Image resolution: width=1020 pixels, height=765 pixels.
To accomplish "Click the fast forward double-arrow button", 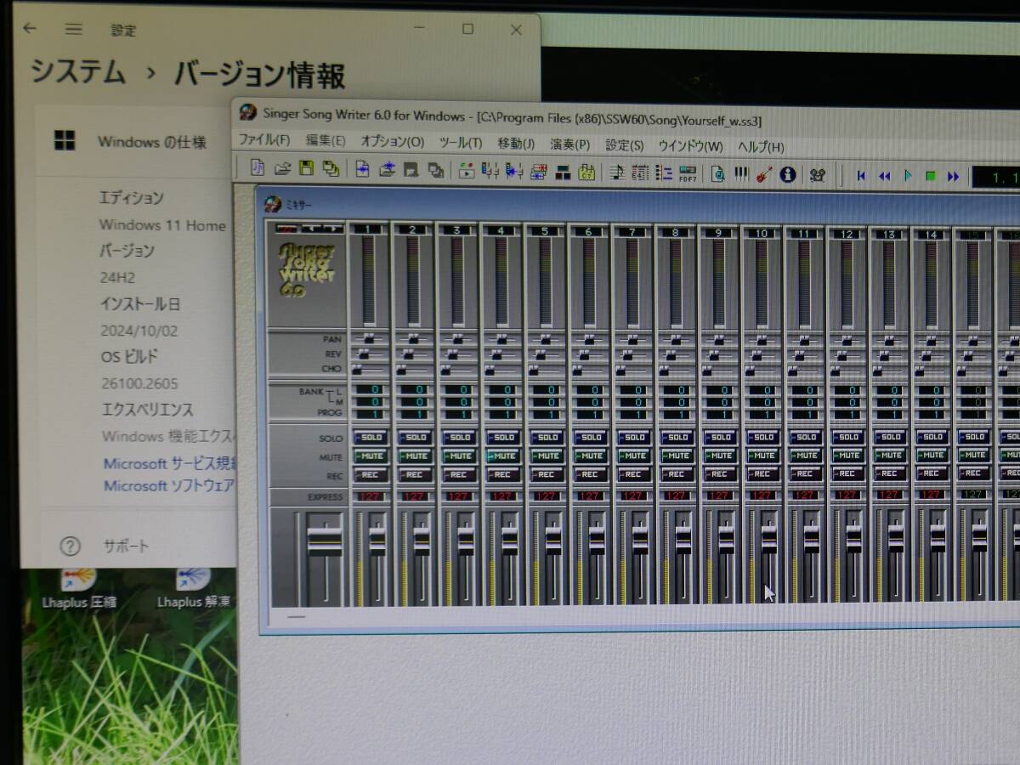I will click(x=953, y=177).
